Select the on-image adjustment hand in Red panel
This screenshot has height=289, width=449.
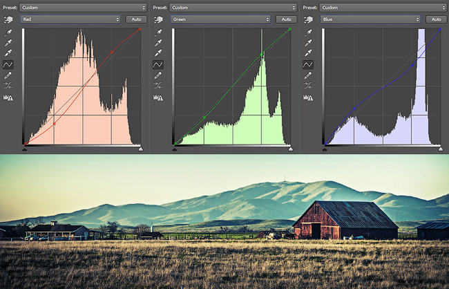point(8,19)
